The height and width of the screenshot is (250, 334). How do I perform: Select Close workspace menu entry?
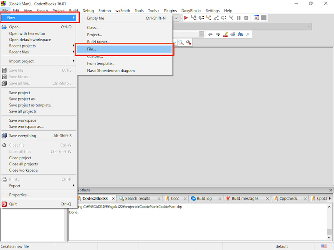tap(38, 170)
